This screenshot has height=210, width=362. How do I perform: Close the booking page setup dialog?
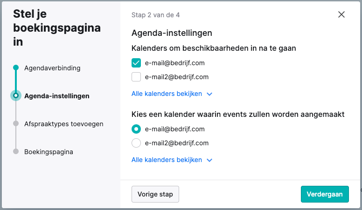point(341,14)
